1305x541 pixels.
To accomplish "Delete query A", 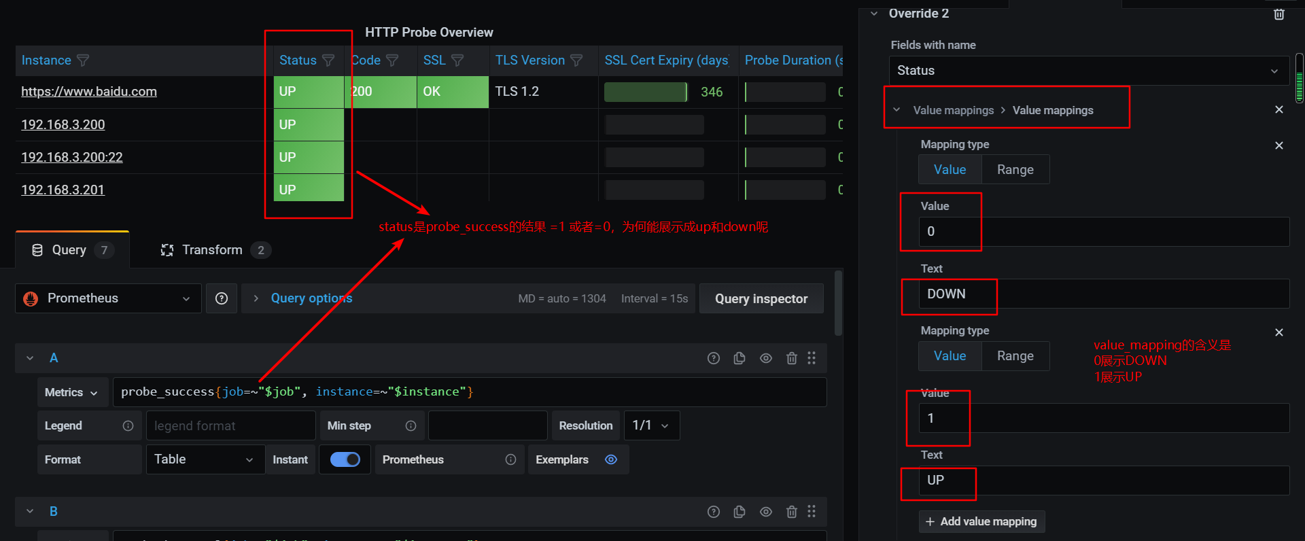I will point(791,358).
